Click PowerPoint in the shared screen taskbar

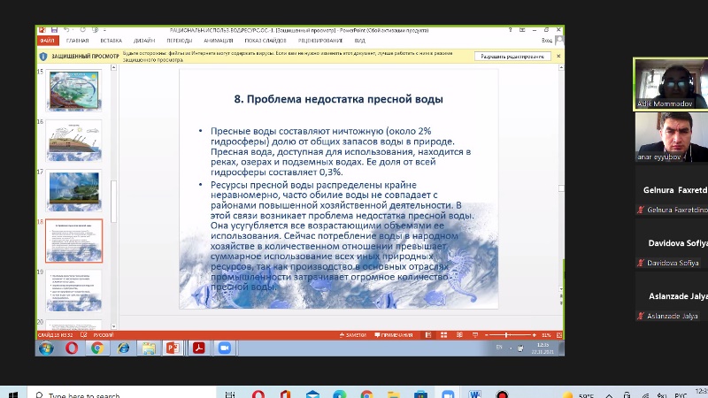(x=173, y=348)
